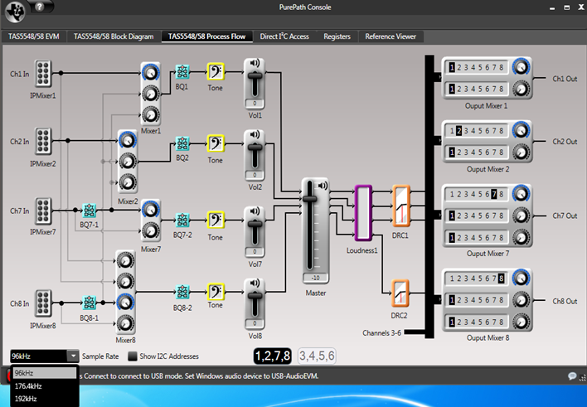
Task: Click the Vol7 fader handle
Action: pyautogui.click(x=255, y=224)
